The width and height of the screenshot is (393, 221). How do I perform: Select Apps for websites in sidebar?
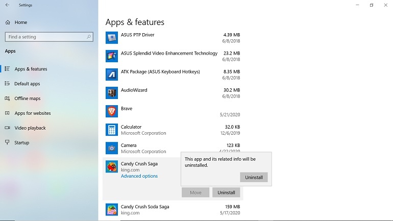point(32,113)
